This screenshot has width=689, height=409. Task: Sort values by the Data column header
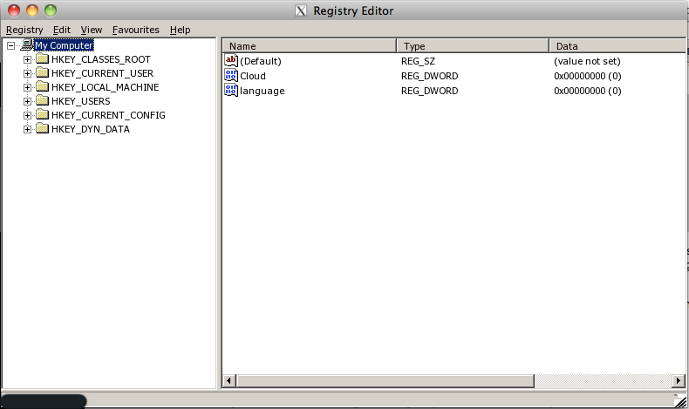coord(617,45)
